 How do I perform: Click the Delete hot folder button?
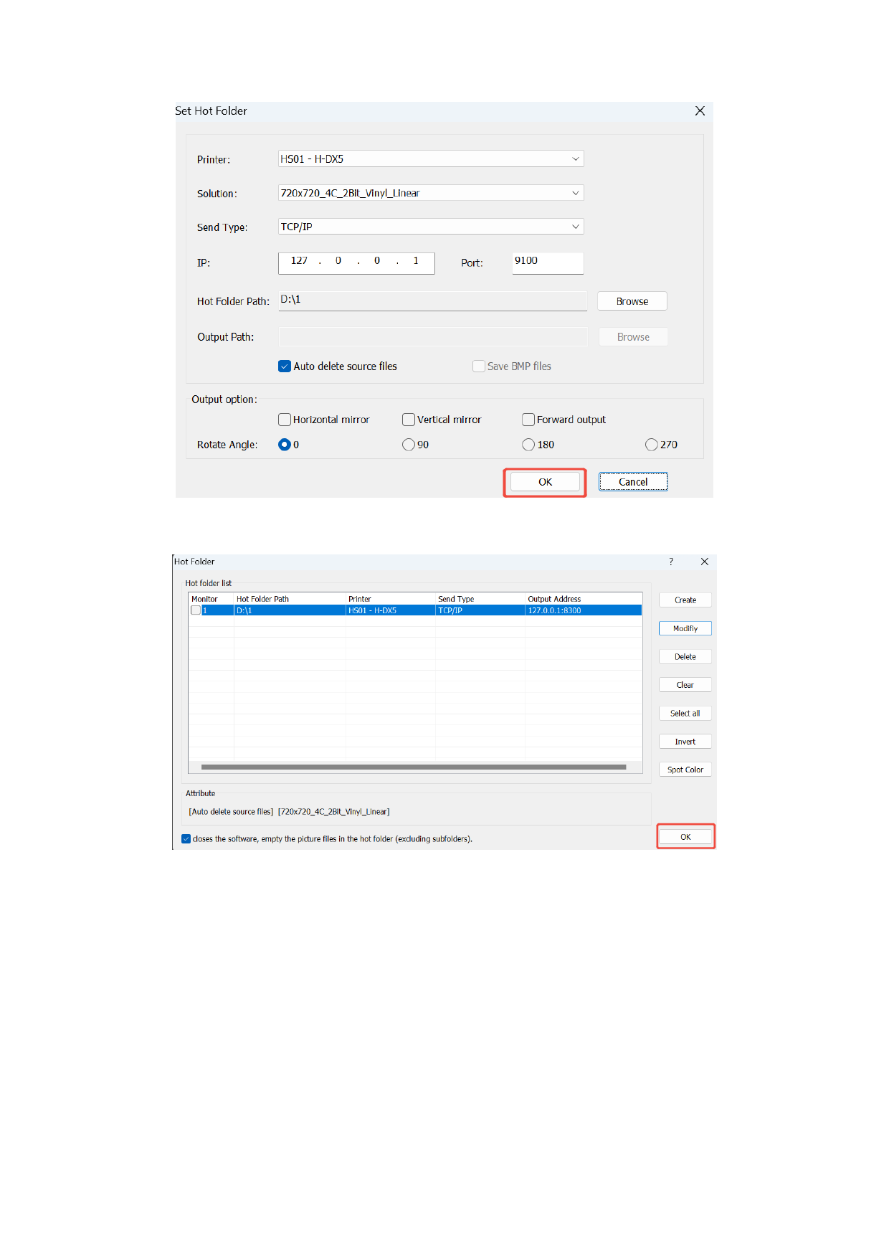click(685, 657)
